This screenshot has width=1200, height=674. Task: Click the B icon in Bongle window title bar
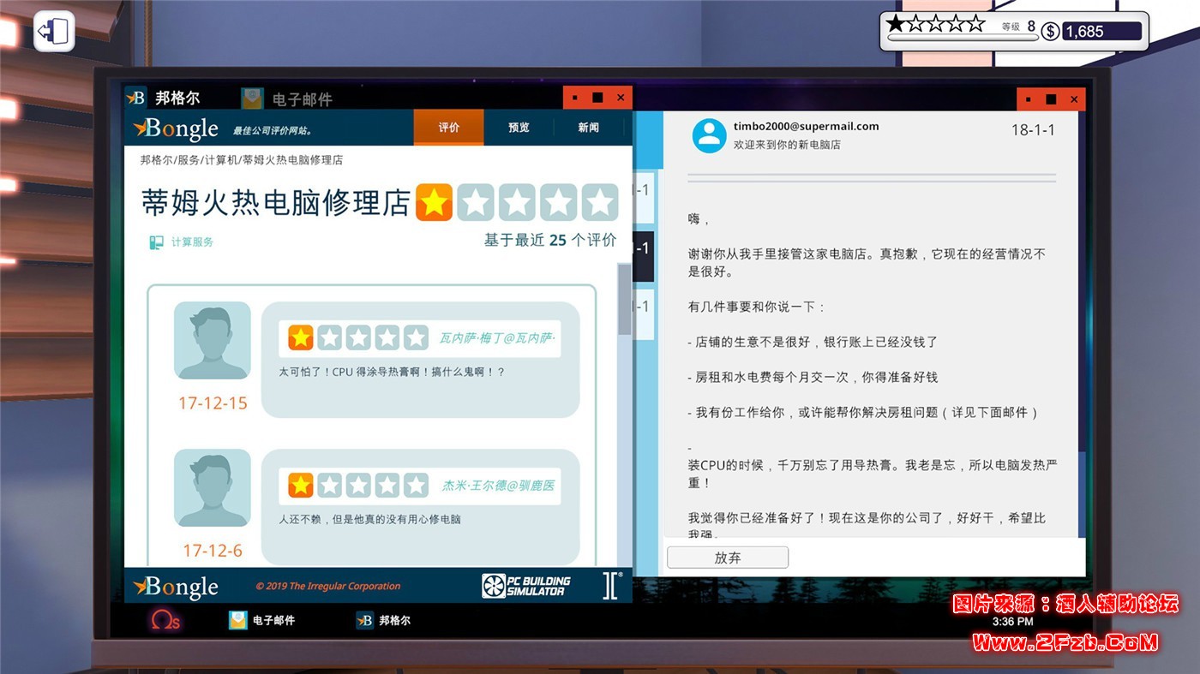point(135,98)
